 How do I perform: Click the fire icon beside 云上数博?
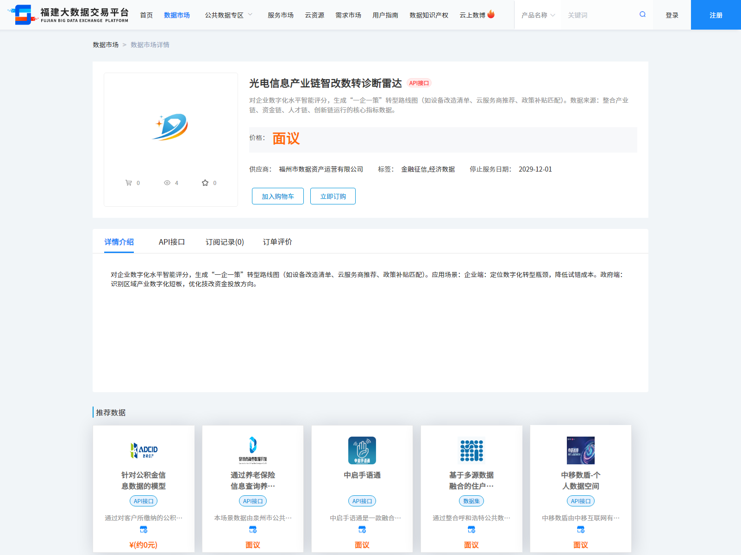[x=491, y=14]
